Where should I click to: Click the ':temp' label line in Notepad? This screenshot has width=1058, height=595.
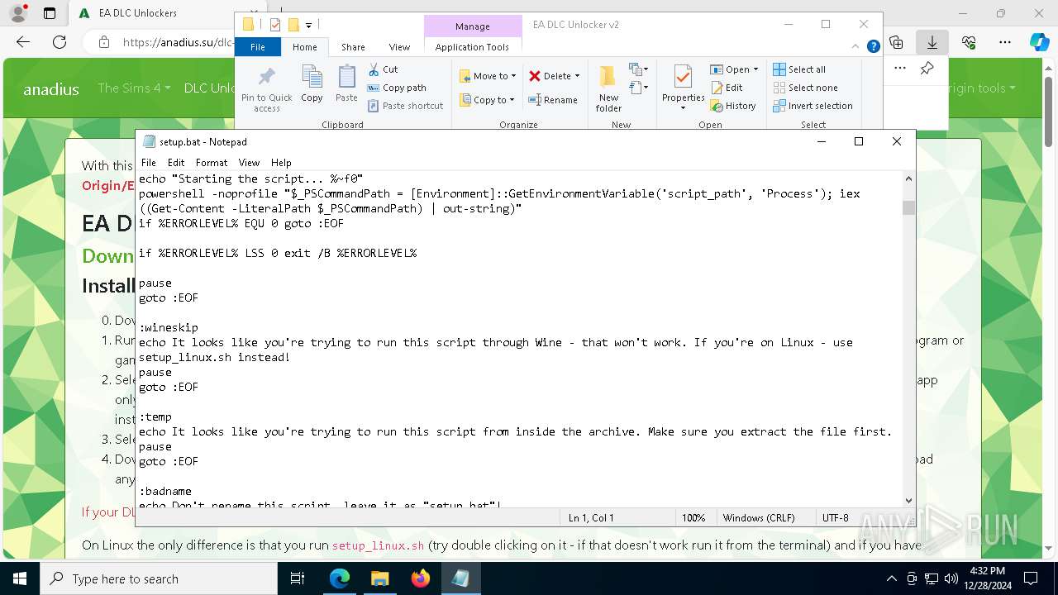pos(155,416)
